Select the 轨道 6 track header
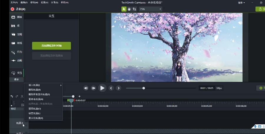This screenshot has width=265, height=134. (x=19, y=123)
